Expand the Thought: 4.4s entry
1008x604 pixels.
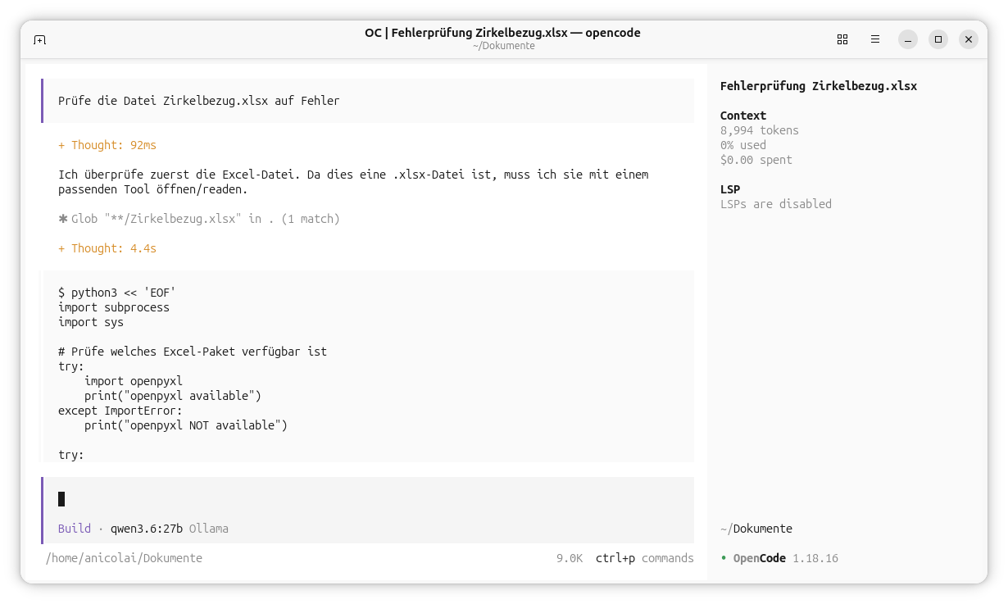(107, 248)
